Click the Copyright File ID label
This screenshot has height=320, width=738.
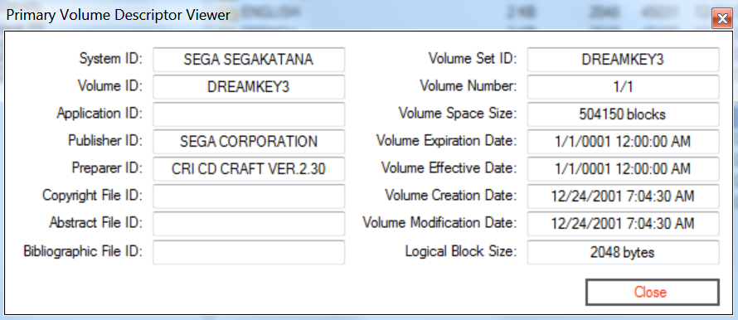[x=92, y=196]
